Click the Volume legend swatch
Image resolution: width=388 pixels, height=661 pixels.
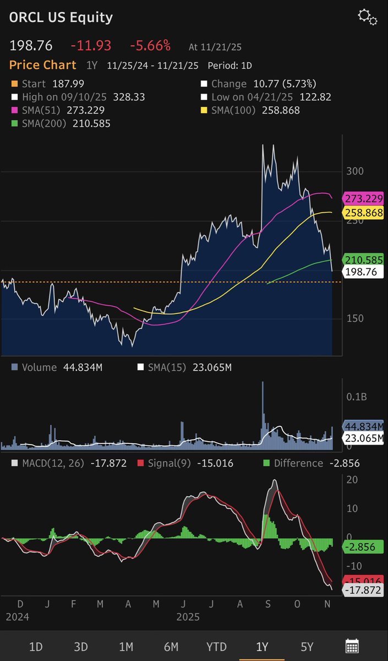click(x=14, y=367)
